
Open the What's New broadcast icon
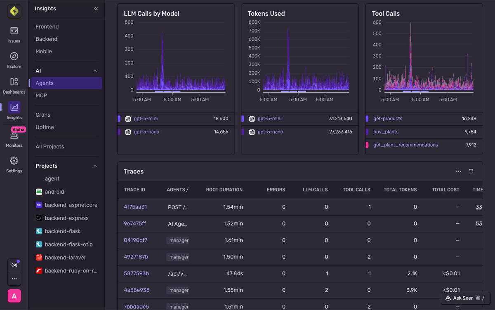tap(14, 265)
